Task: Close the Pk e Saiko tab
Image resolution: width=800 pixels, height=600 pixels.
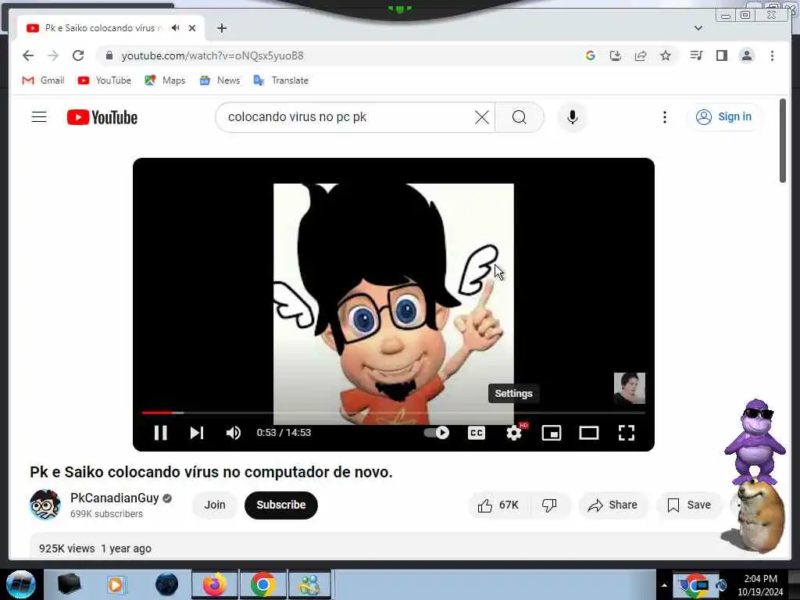Action: coord(192,28)
